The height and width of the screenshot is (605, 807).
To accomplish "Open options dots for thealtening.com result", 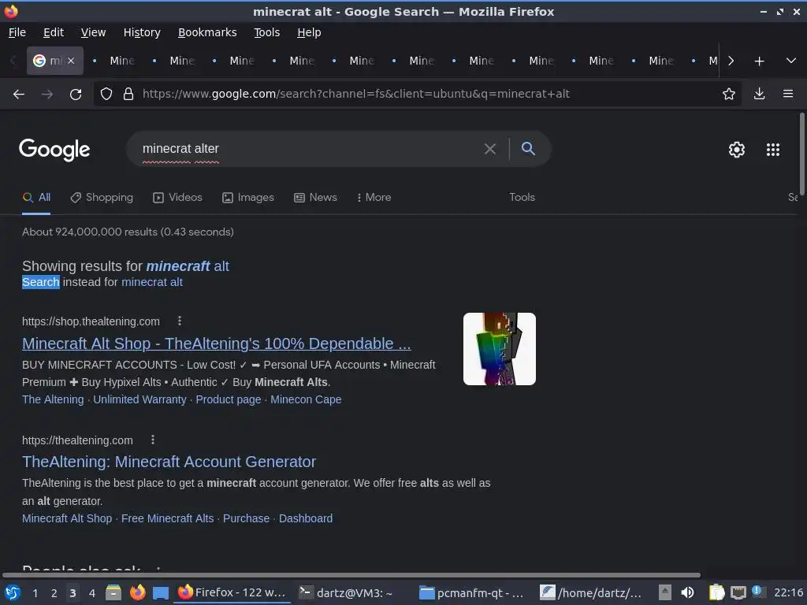I will 153,440.
